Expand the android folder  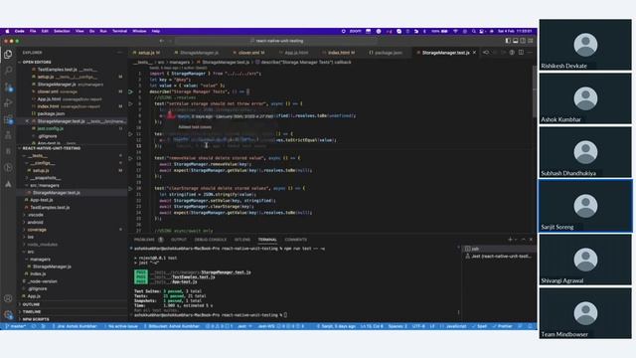[35, 222]
